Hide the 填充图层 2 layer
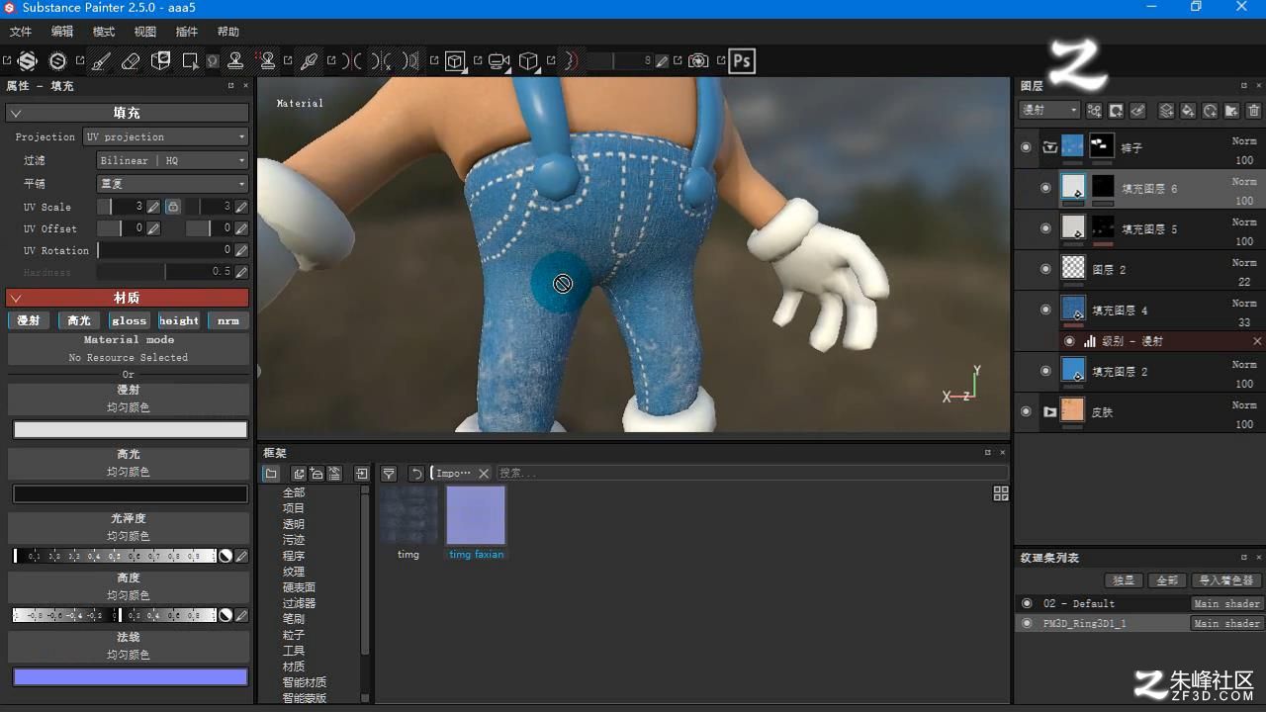1266x712 pixels. coord(1045,371)
